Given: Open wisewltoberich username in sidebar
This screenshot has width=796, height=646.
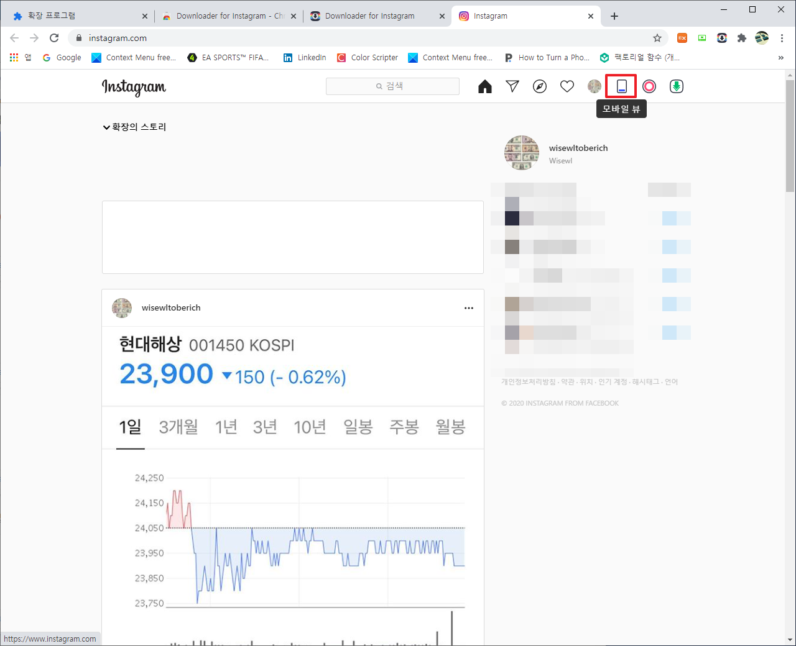Looking at the screenshot, I should click(578, 148).
